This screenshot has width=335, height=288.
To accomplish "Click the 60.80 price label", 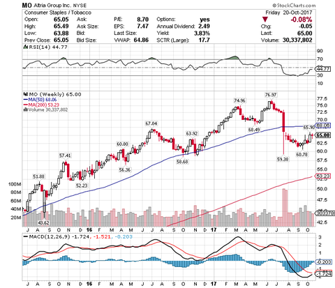I will [122, 144].
